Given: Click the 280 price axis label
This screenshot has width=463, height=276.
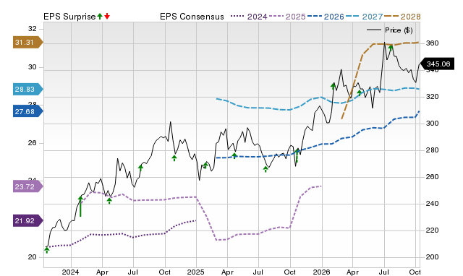Looking at the screenshot, I should (x=432, y=150).
